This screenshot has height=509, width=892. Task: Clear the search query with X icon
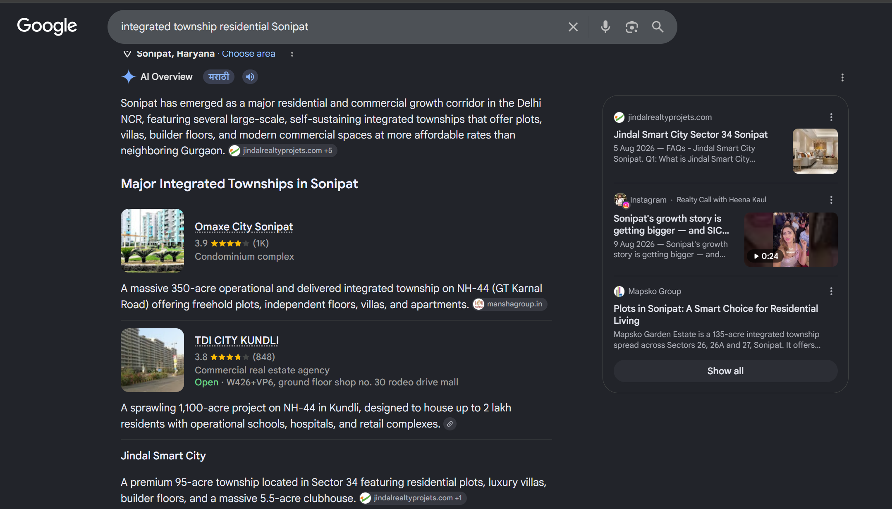(573, 27)
